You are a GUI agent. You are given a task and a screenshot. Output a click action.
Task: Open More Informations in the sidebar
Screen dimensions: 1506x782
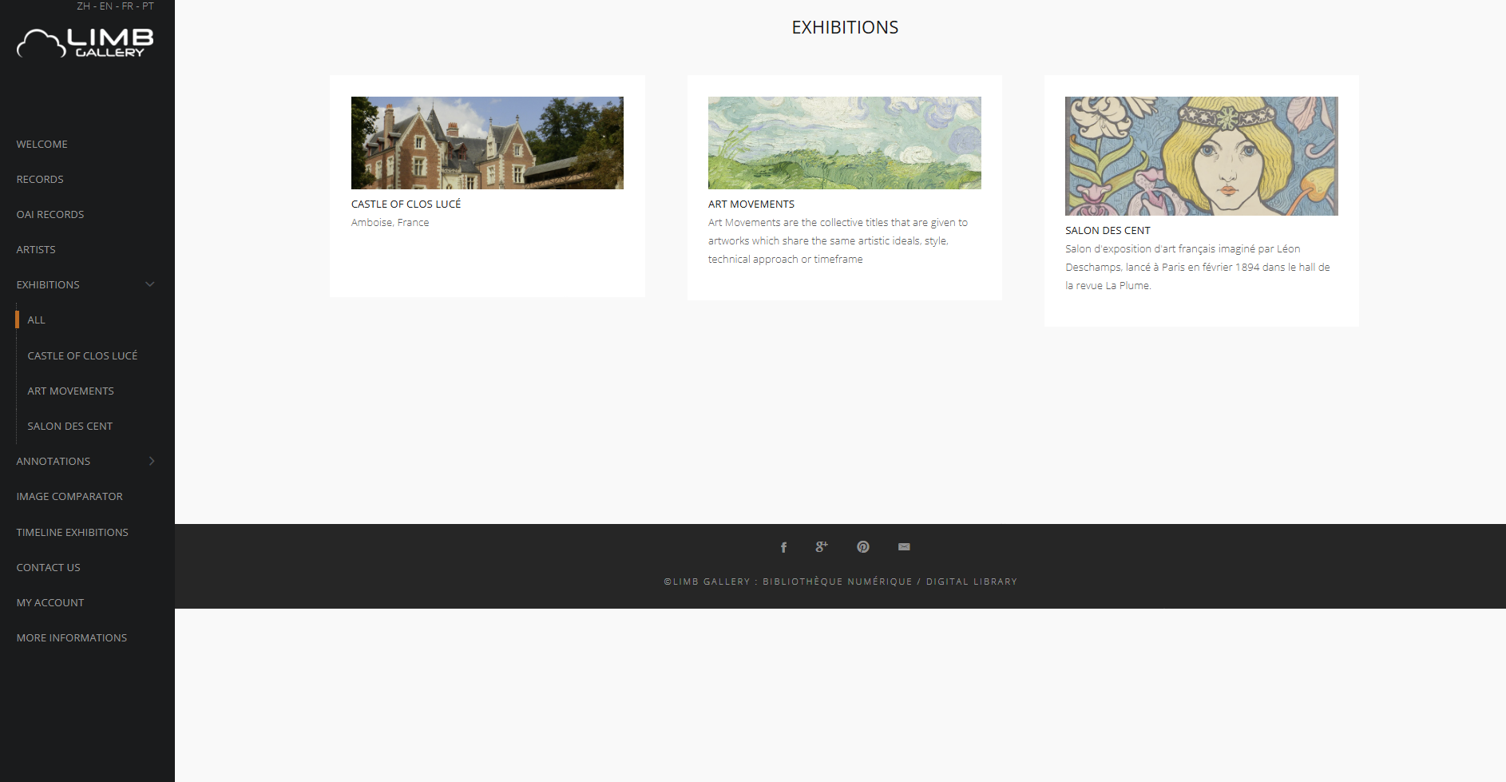[x=72, y=638]
